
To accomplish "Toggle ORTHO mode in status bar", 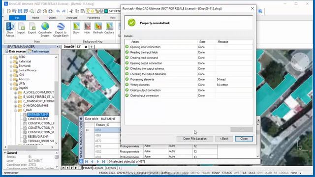I will coord(195,173).
